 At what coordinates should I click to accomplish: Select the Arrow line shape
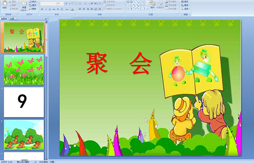(x=138, y=2)
